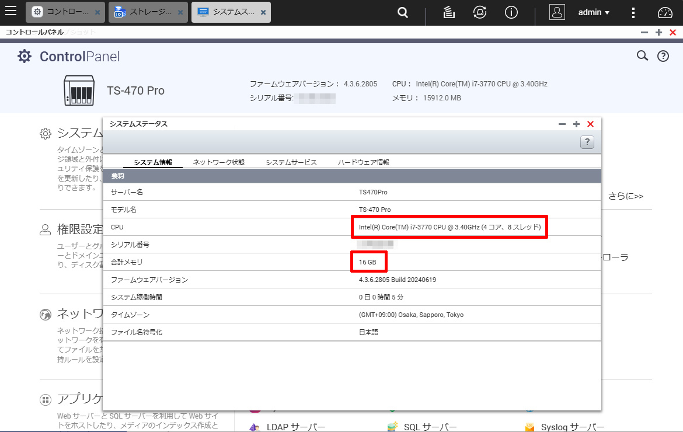Screen dimensions: 683x432
Task: Open background tasks icon in top bar
Action: click(x=449, y=13)
